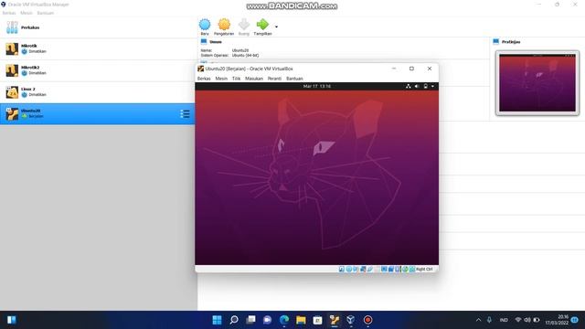
Task: Launch Microsoft Edge from taskbar
Action: tap(284, 320)
